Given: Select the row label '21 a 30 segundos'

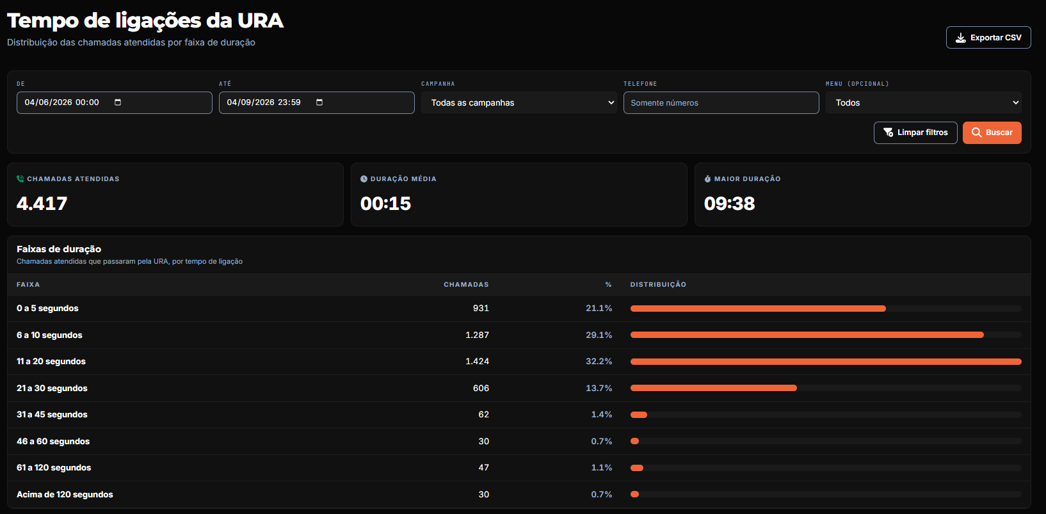Looking at the screenshot, I should click(52, 388).
